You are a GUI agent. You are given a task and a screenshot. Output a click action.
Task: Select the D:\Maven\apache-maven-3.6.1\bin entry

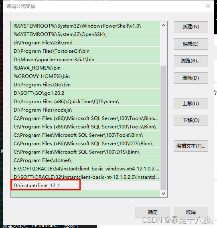(85, 60)
